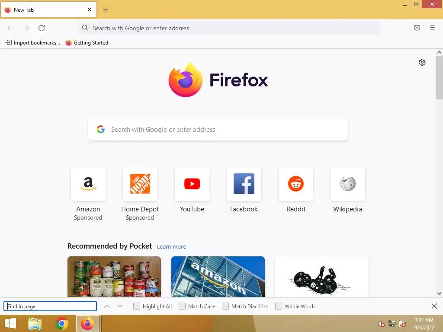Screen dimensions: 443x332
Task: Open Getting Started bookmark
Action: pos(87,43)
